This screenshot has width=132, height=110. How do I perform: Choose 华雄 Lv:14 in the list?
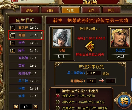pyautogui.click(x=25, y=88)
